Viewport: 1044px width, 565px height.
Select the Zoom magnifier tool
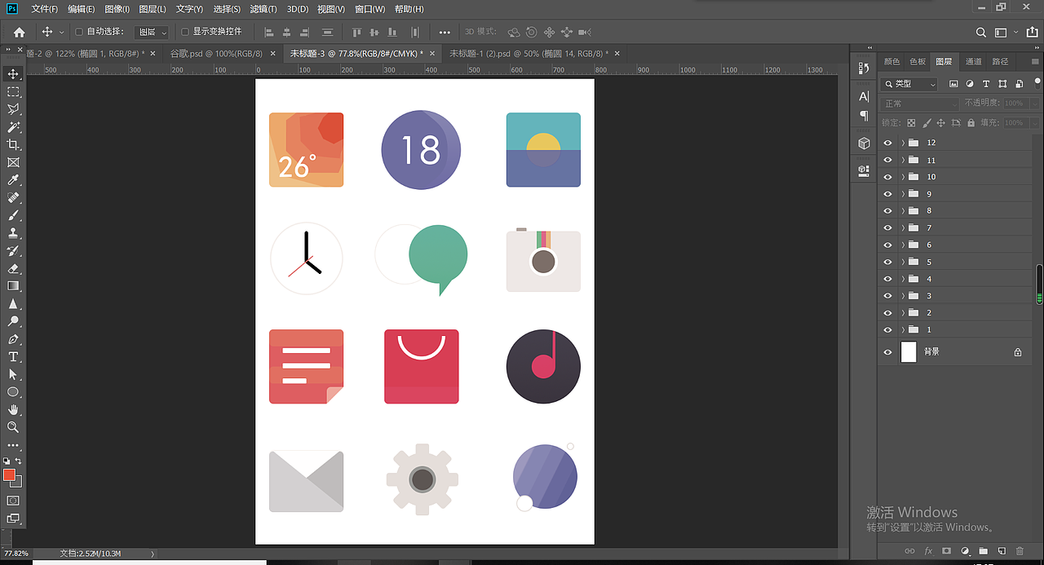13,427
